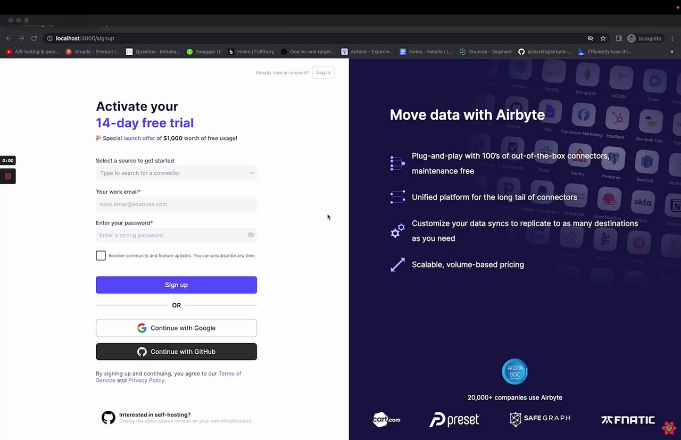The image size is (681, 440).
Task: Open the React Query devtools flower icon
Action: pyautogui.click(x=669, y=427)
